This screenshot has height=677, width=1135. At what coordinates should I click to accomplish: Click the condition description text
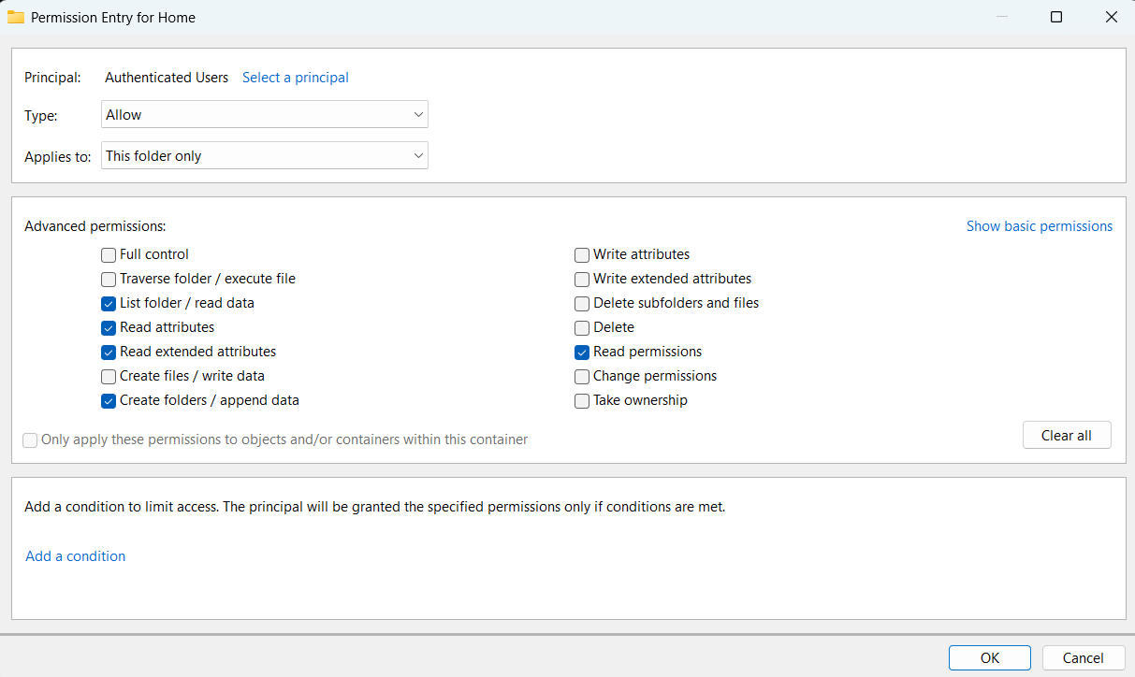(x=375, y=507)
